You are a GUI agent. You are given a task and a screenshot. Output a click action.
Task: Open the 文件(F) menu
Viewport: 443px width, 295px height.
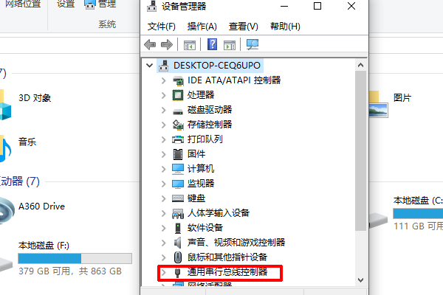pos(161,27)
